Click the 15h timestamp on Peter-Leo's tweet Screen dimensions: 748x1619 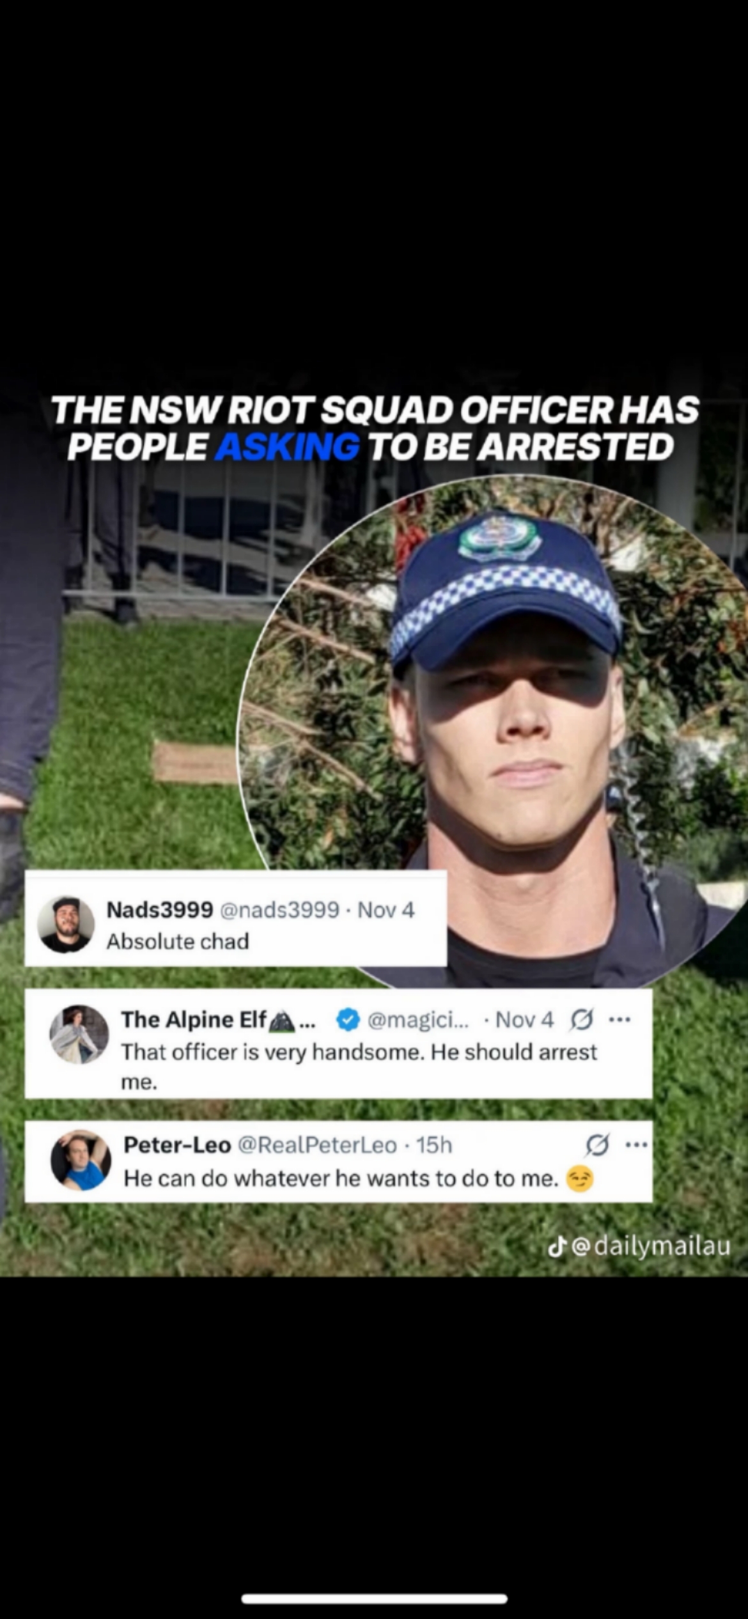point(434,1145)
